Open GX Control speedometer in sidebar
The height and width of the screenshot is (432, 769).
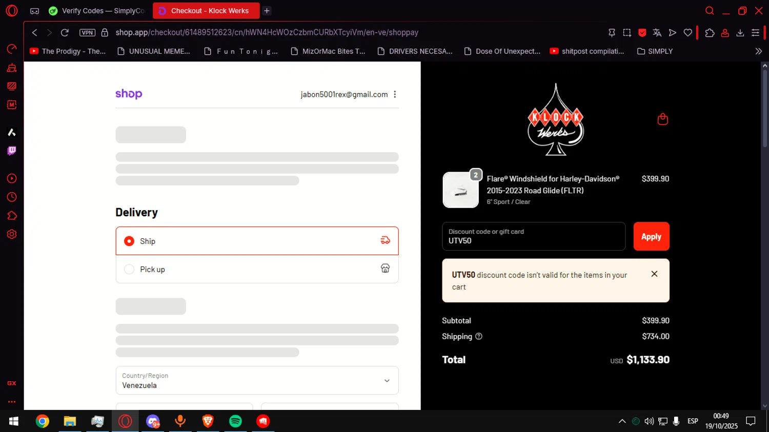(11, 49)
